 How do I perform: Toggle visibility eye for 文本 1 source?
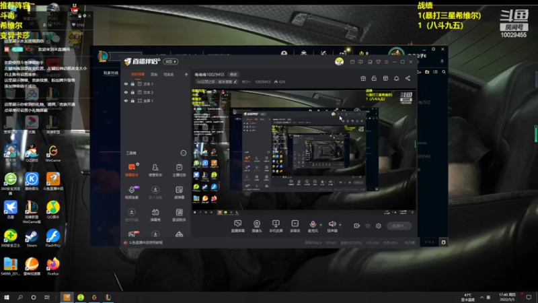[x=126, y=83]
